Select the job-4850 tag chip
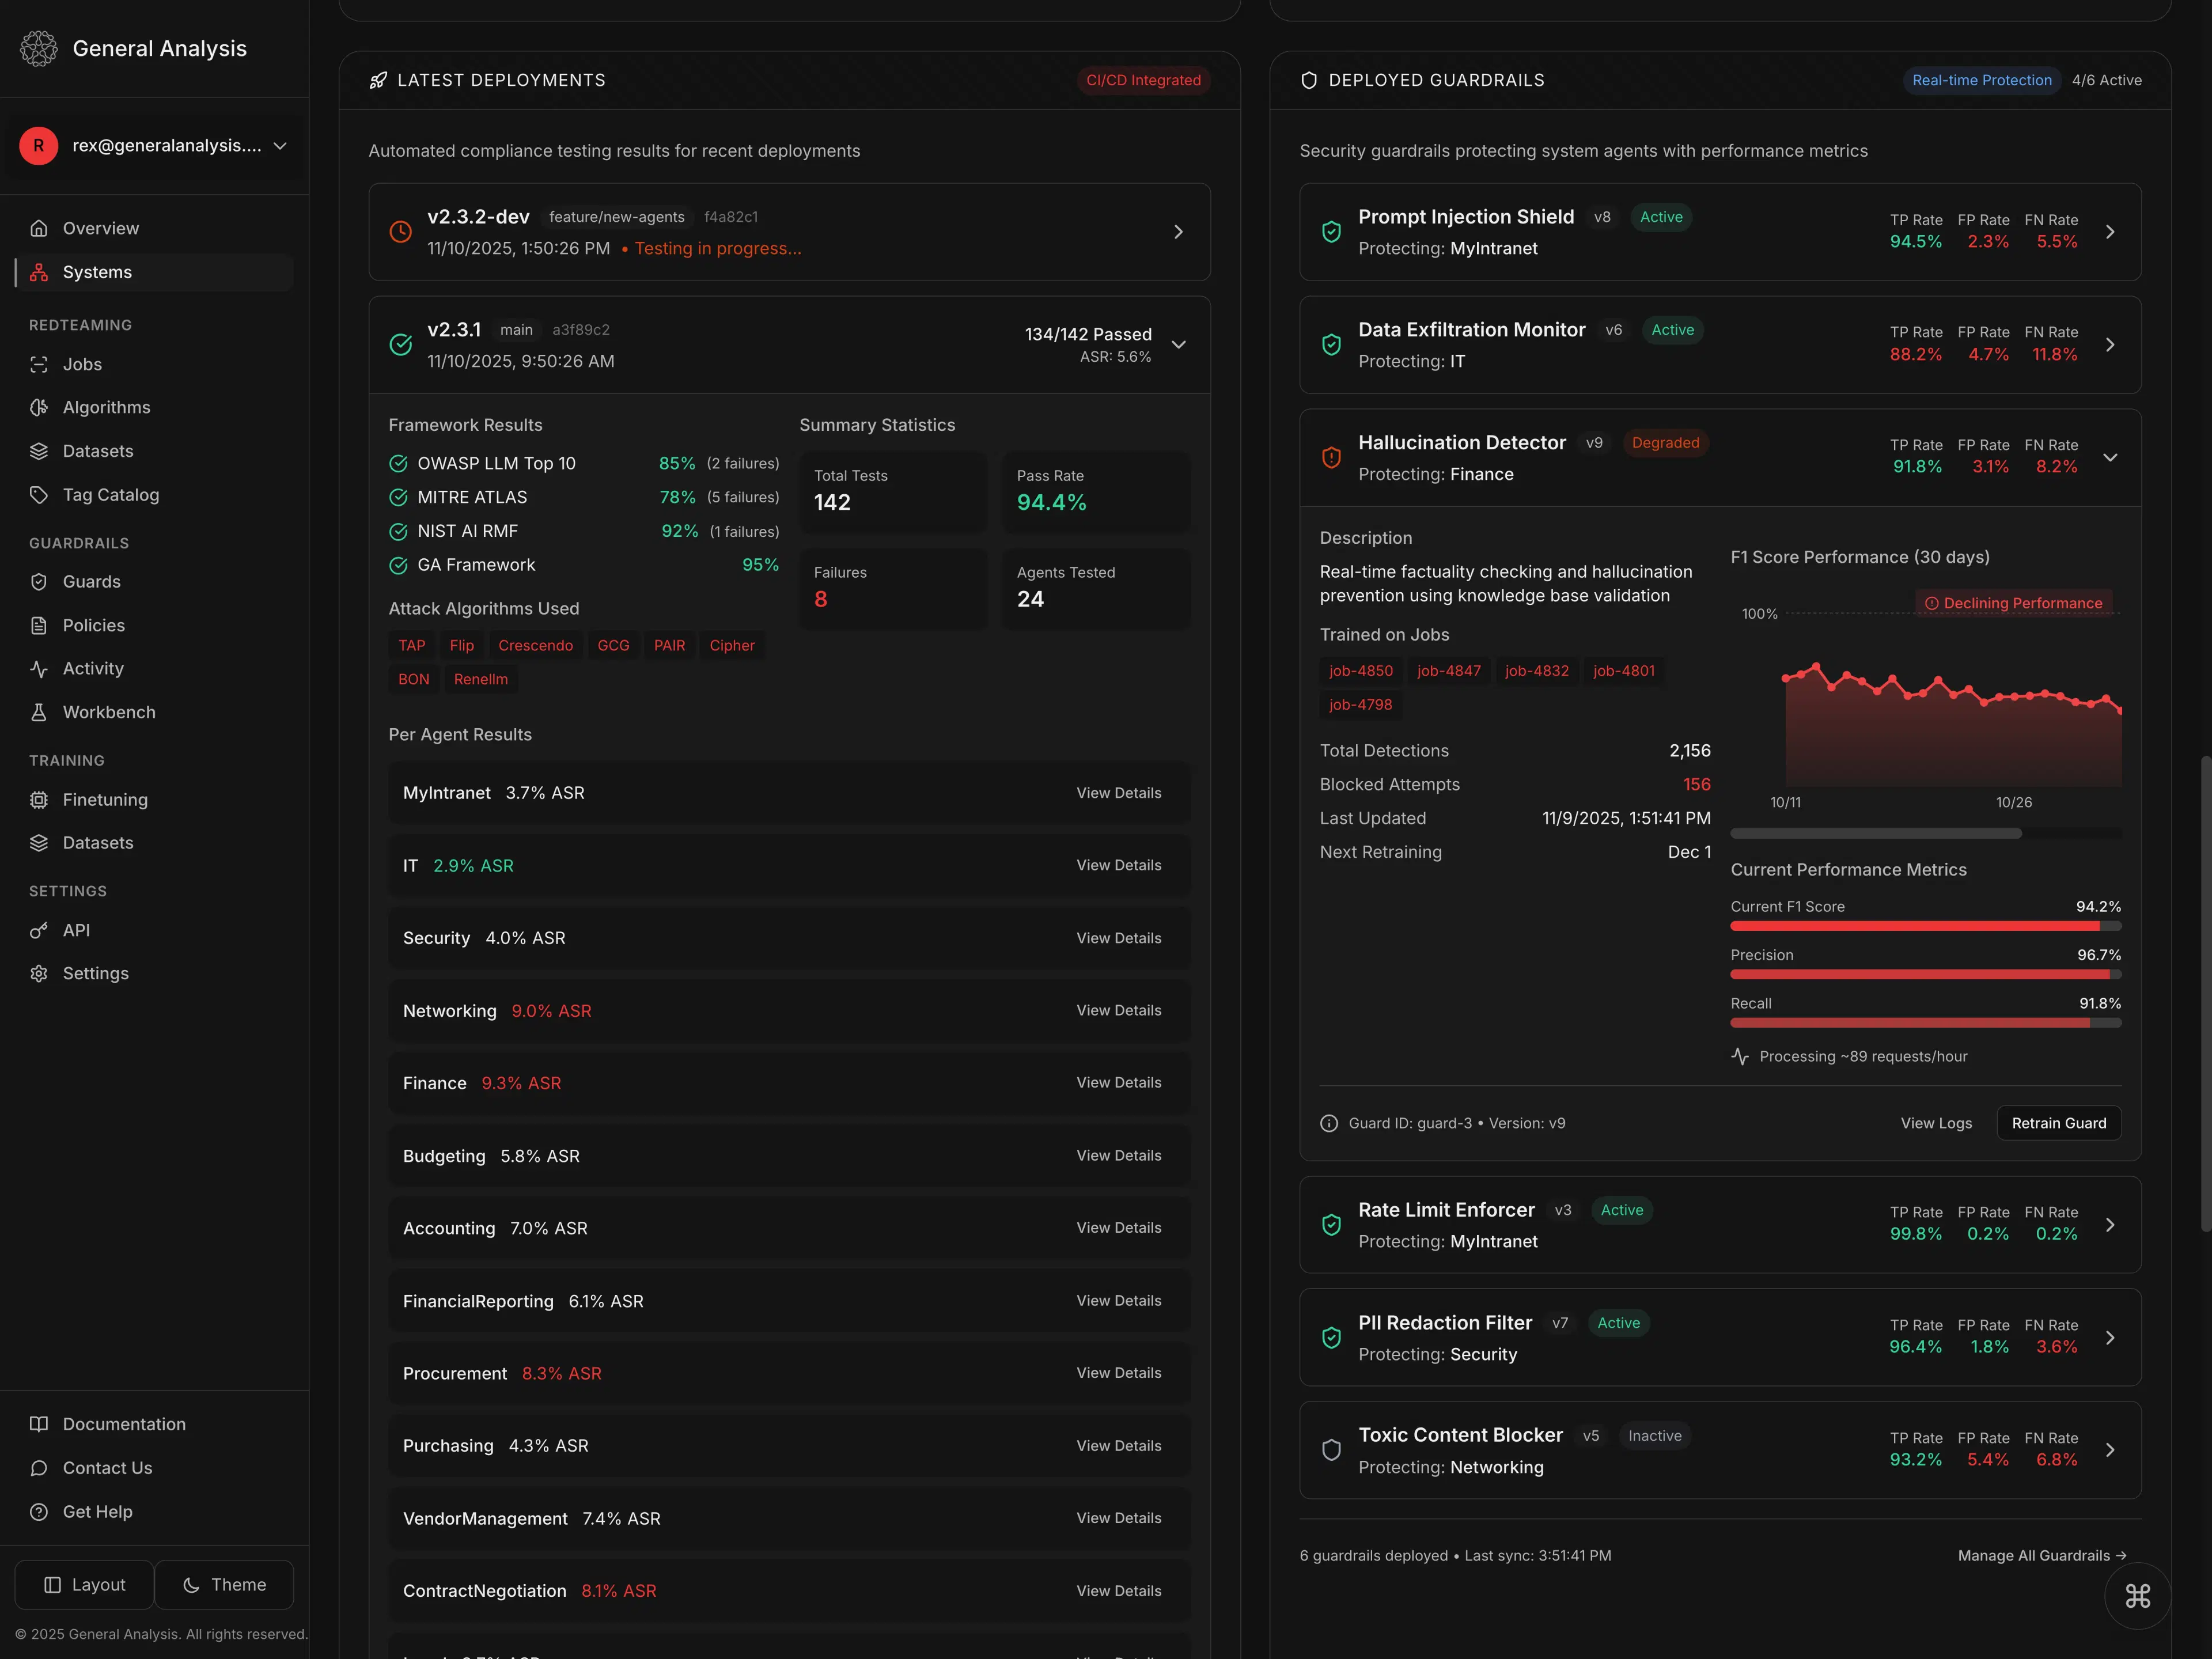 1360,671
